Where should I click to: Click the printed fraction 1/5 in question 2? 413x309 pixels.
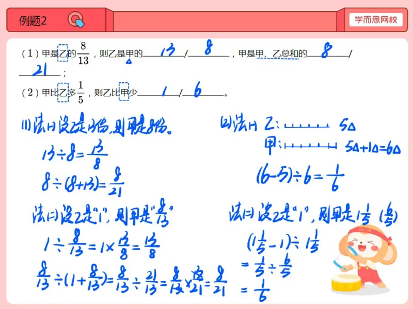pos(81,92)
